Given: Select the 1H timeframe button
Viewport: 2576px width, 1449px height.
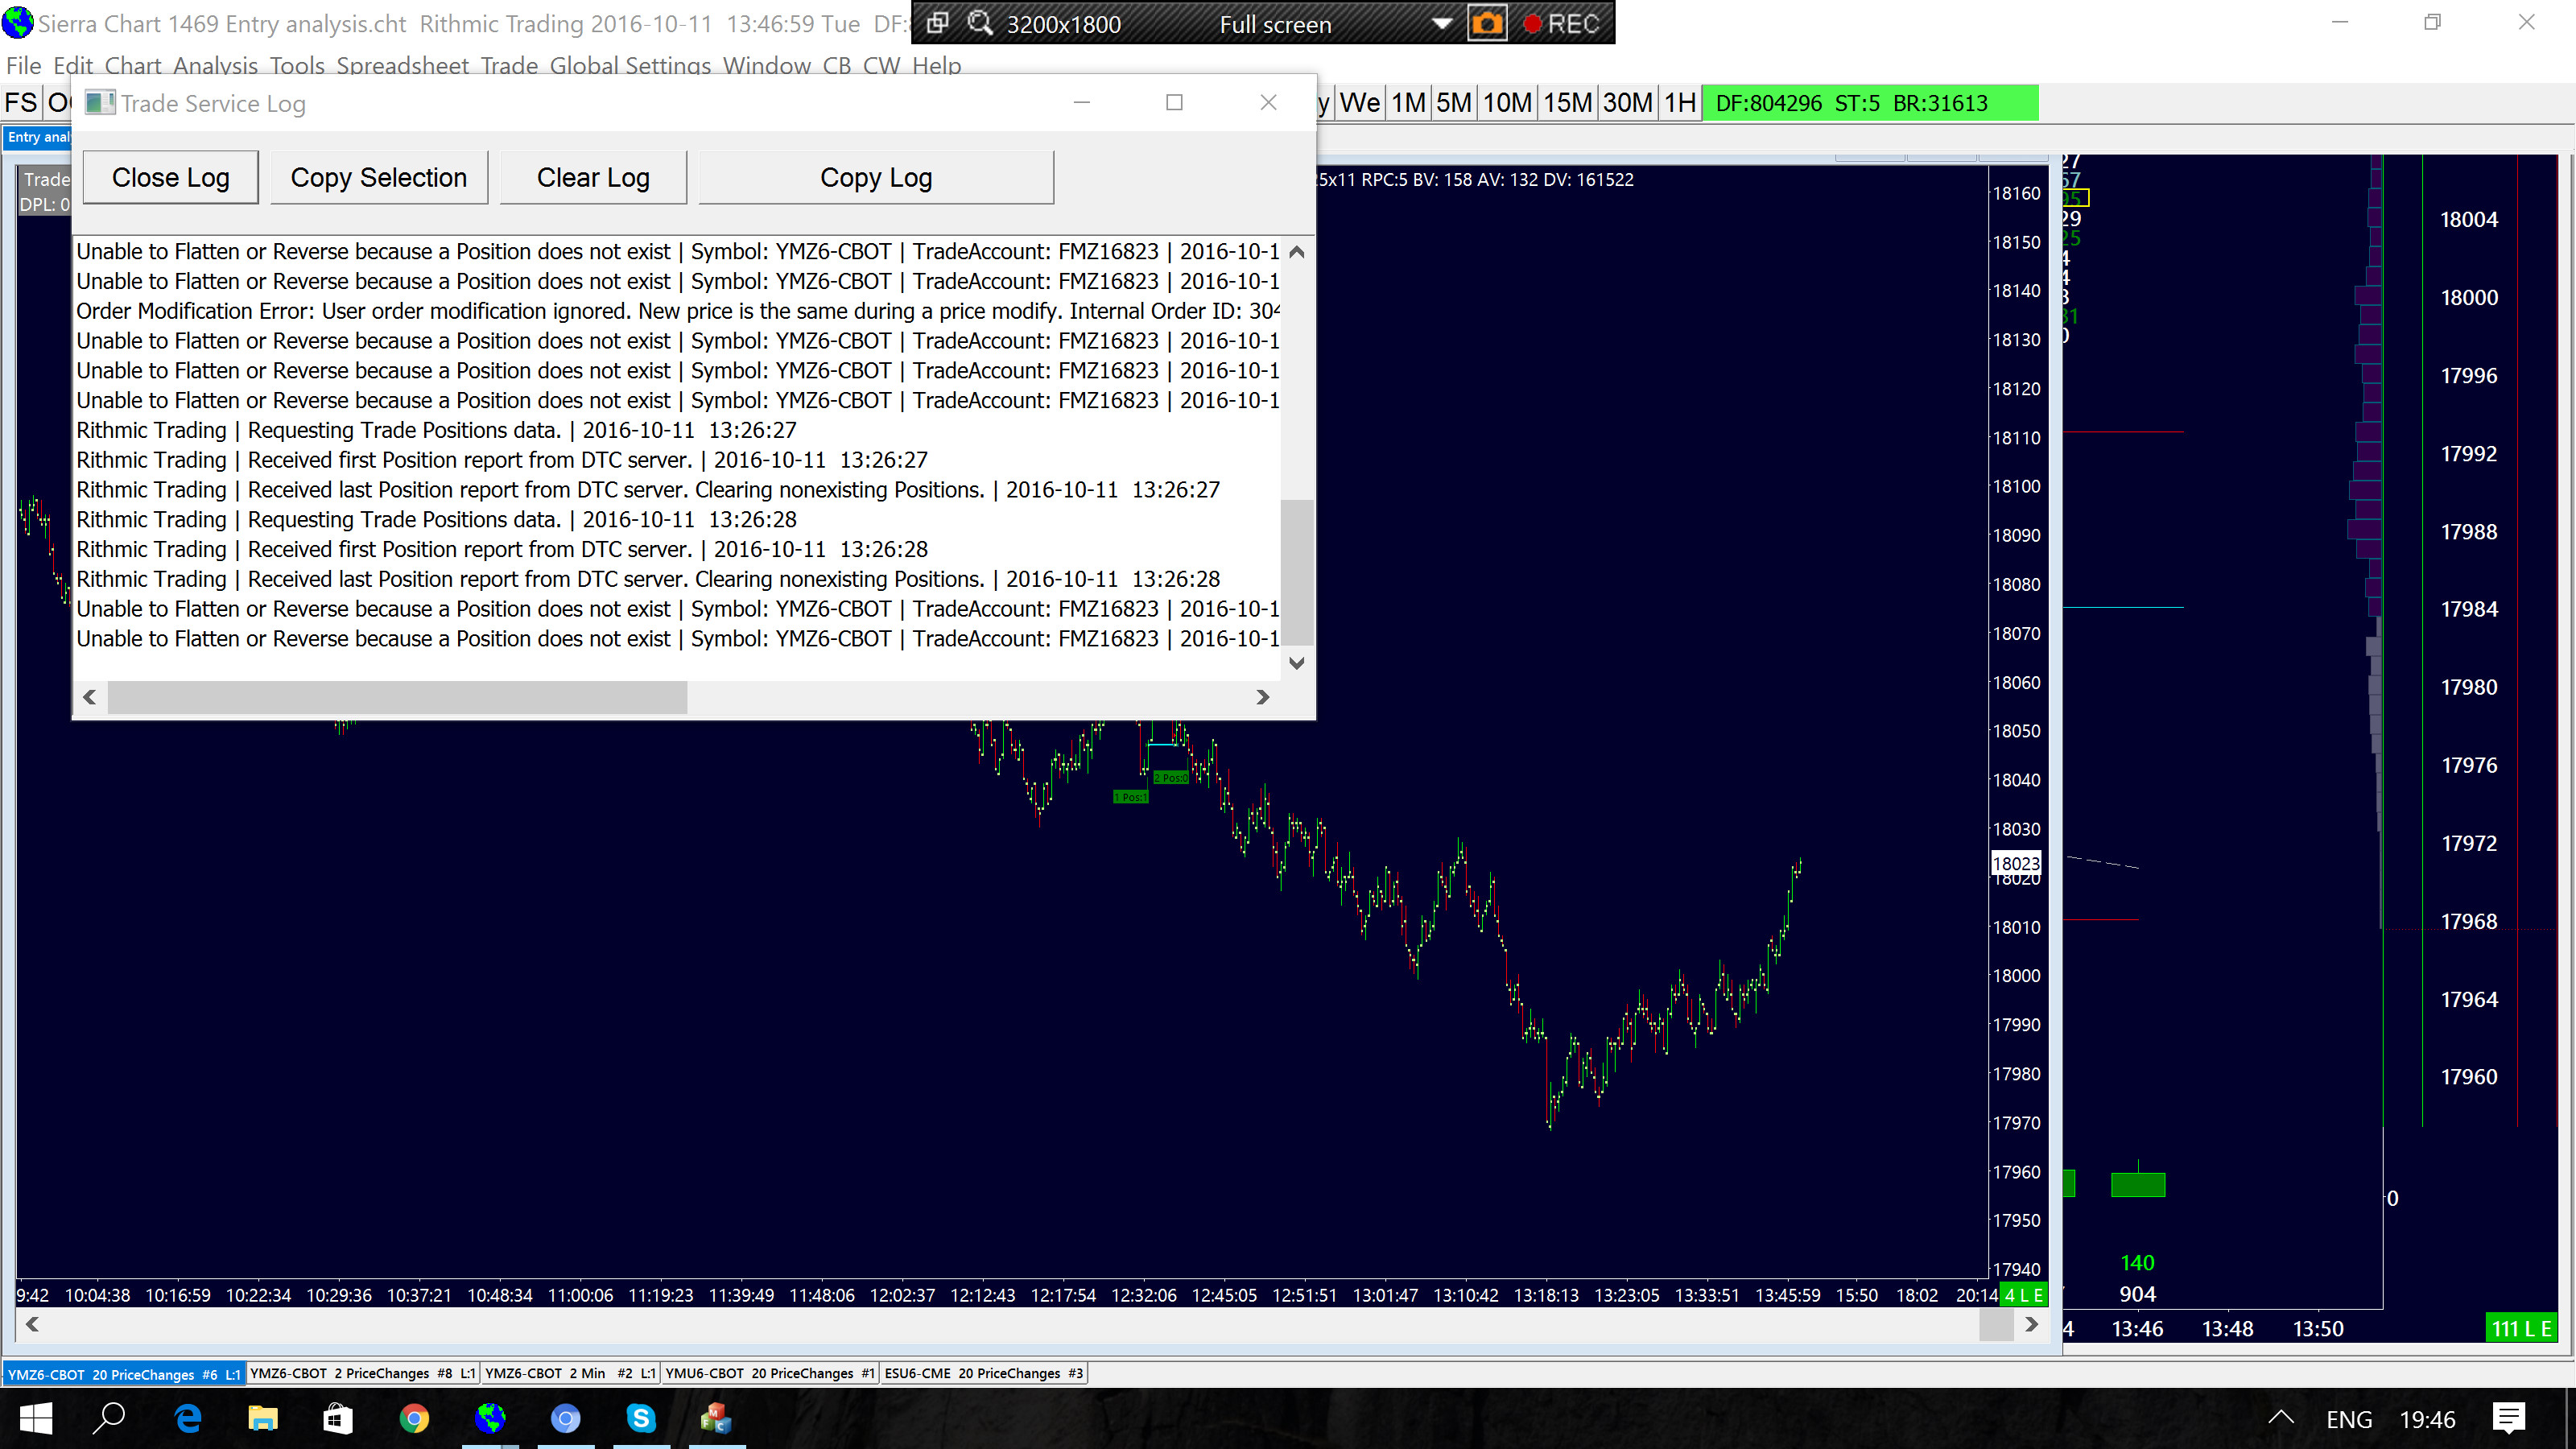Looking at the screenshot, I should pyautogui.click(x=1679, y=103).
